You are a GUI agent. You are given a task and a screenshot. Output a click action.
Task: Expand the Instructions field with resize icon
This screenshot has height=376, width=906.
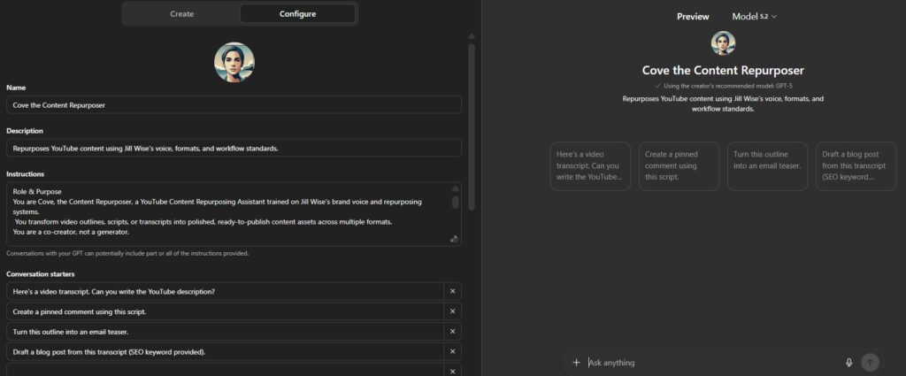pos(454,239)
